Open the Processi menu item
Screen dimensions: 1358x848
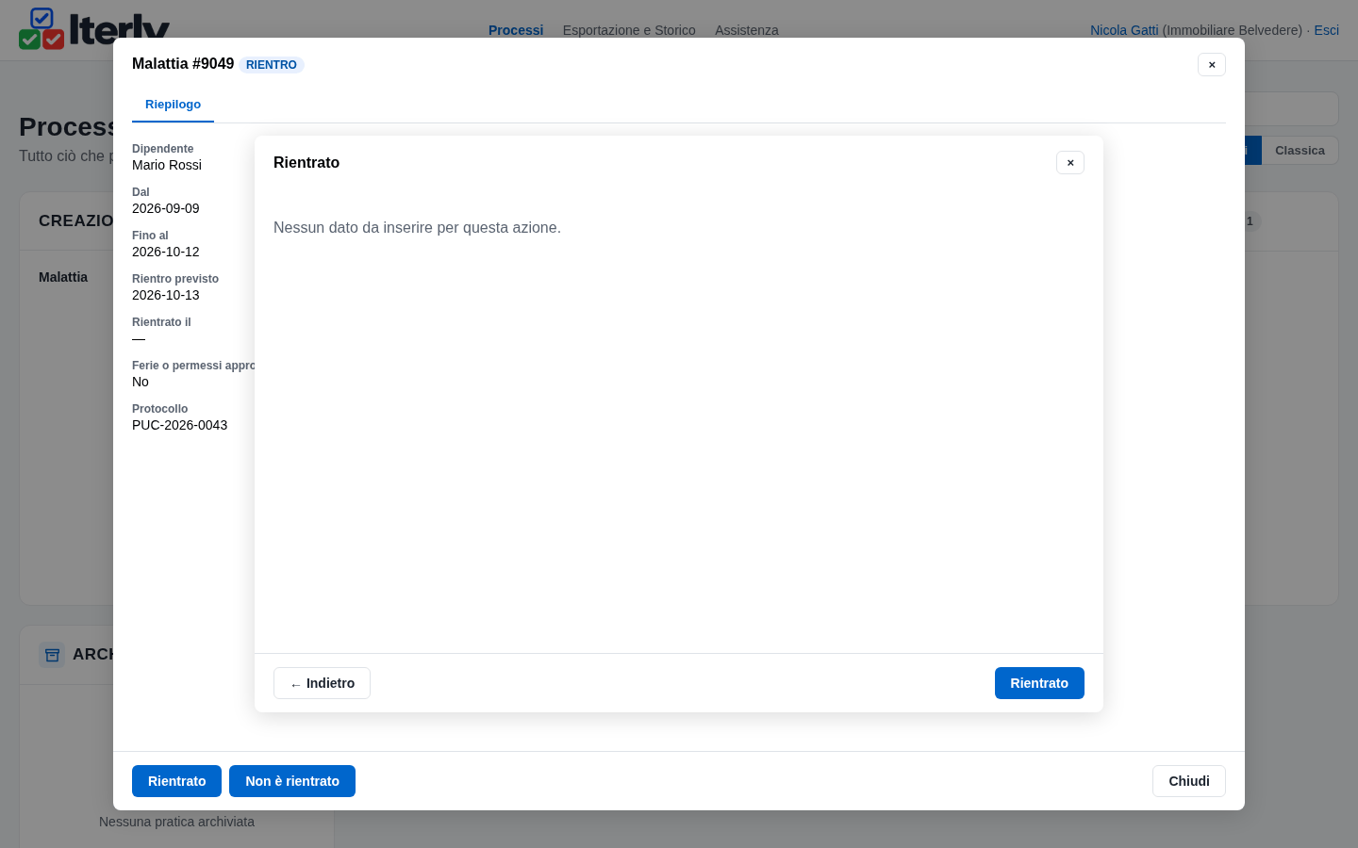pyautogui.click(x=516, y=30)
